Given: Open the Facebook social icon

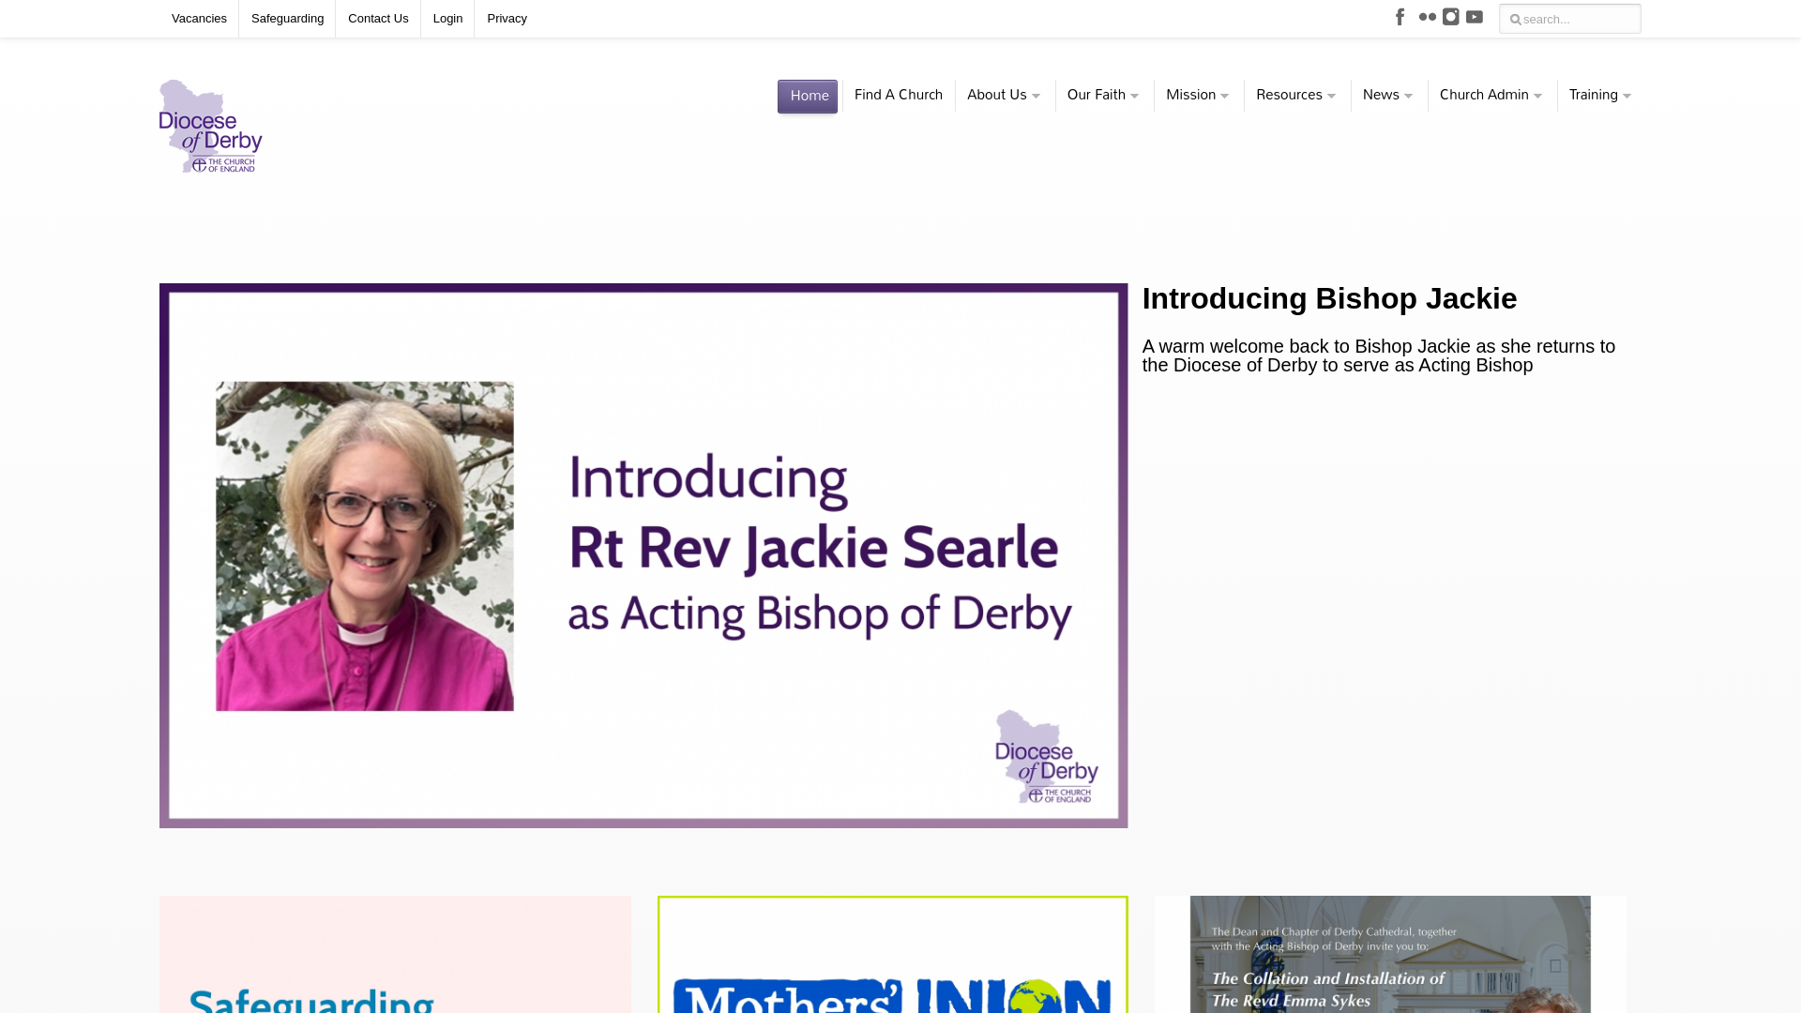Looking at the screenshot, I should pyautogui.click(x=1400, y=17).
